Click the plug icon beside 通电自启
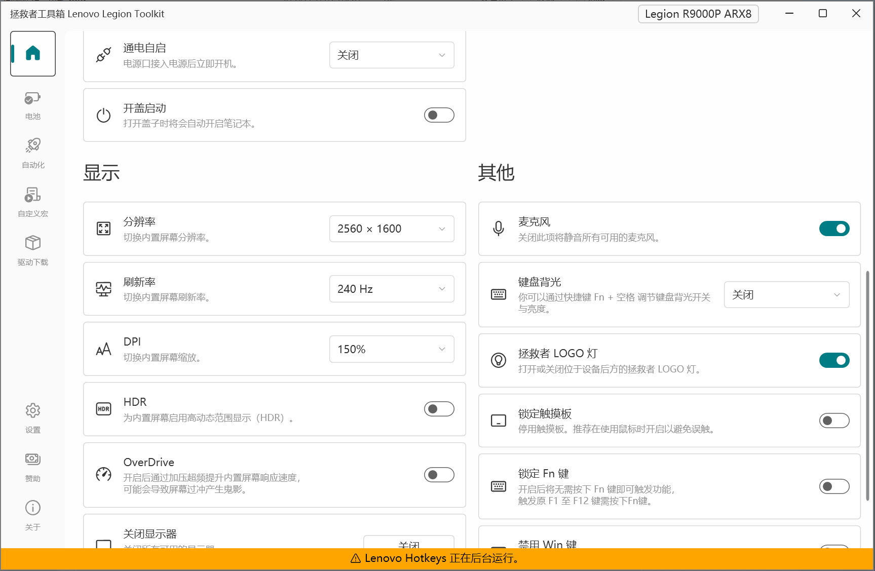Image resolution: width=875 pixels, height=571 pixels. pos(103,55)
